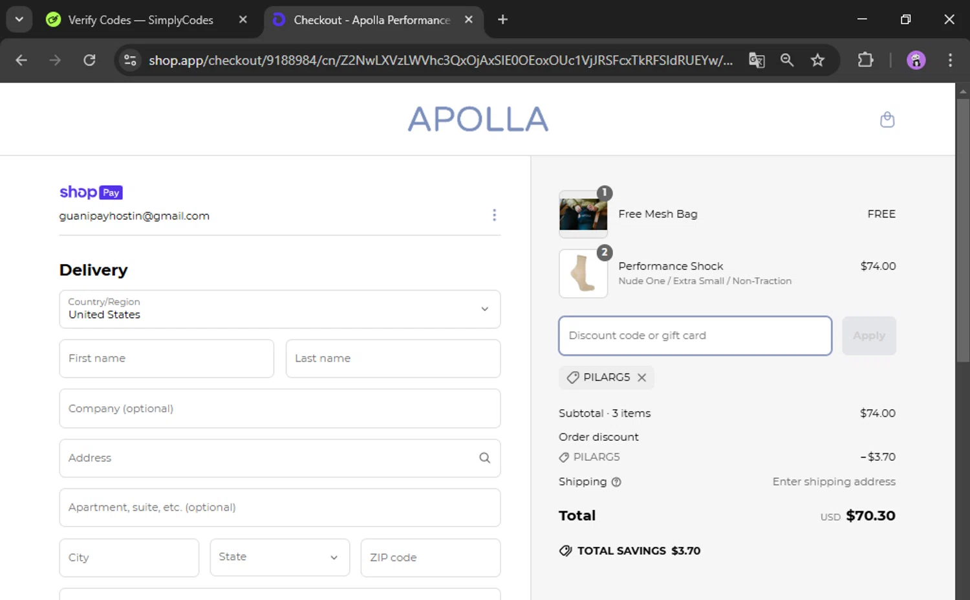Image resolution: width=970 pixels, height=600 pixels.
Task: Open the tab search dropdown arrow
Action: [x=19, y=19]
